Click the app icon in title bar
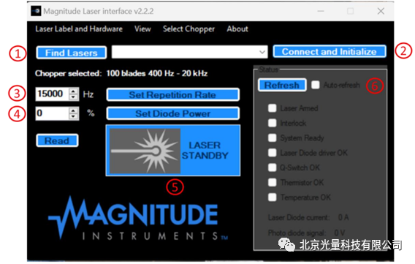The width and height of the screenshot is (415, 264). point(36,11)
